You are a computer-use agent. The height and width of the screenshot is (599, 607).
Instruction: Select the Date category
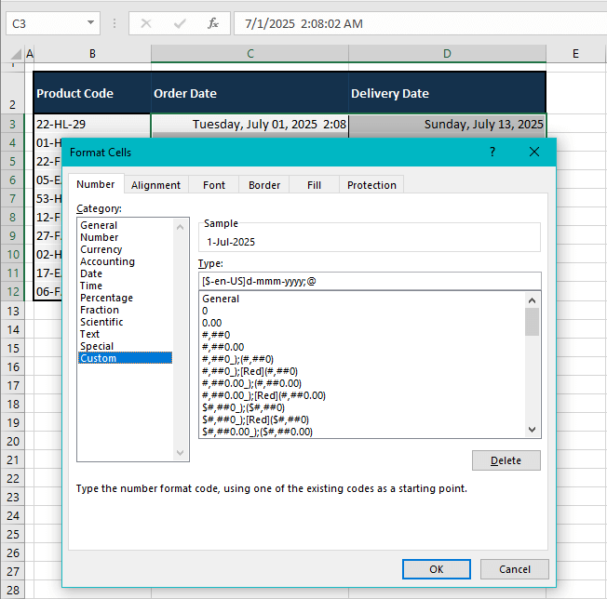[91, 273]
